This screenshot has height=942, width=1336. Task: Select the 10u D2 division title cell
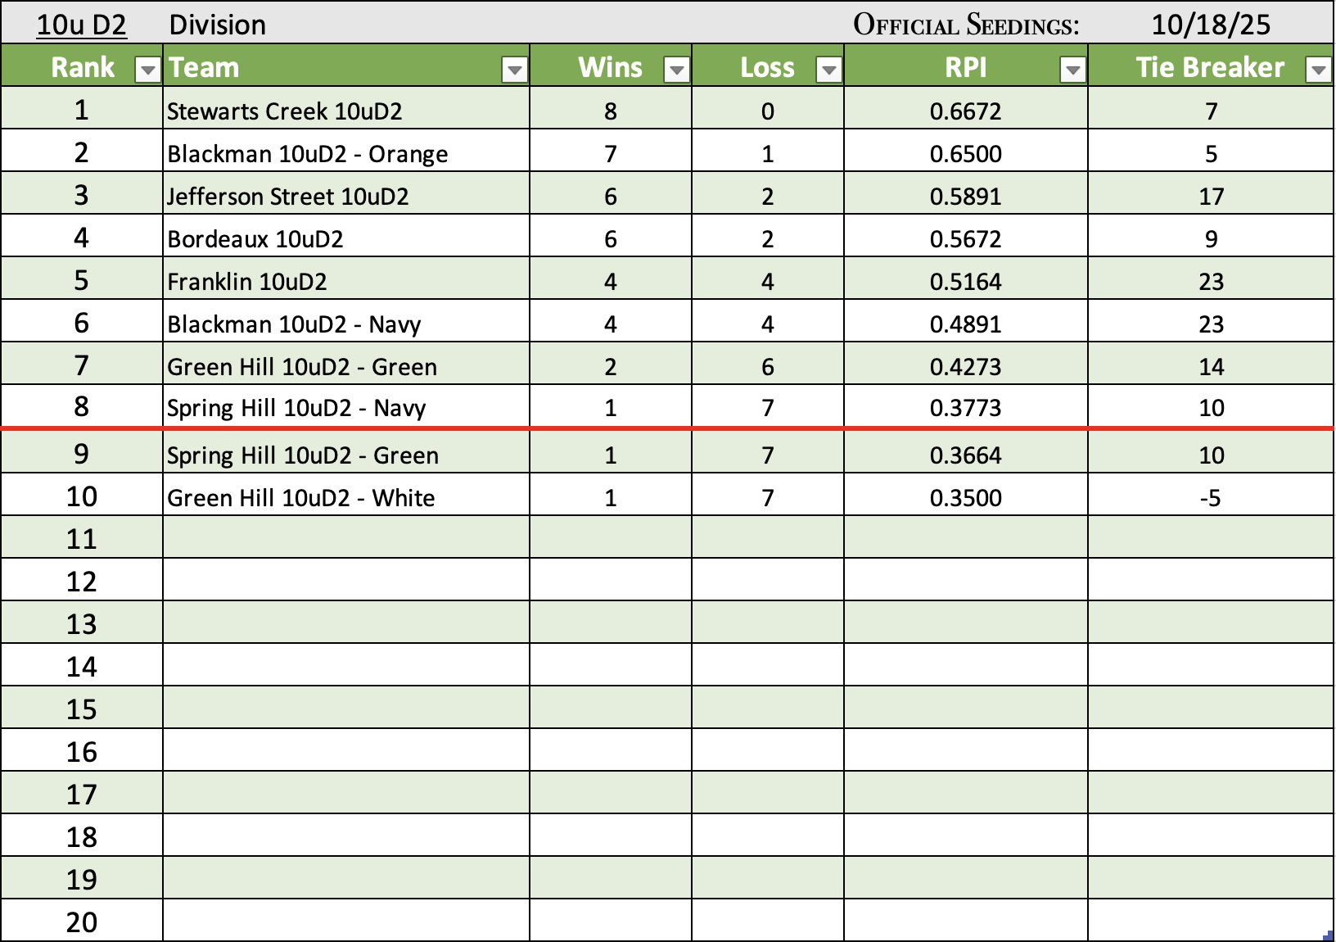click(x=82, y=25)
